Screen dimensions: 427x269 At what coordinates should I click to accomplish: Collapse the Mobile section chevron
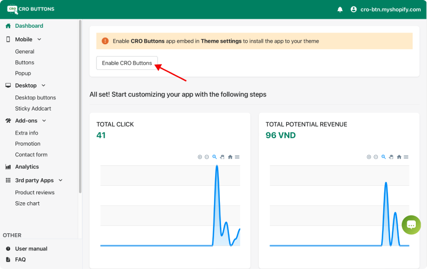click(x=39, y=39)
